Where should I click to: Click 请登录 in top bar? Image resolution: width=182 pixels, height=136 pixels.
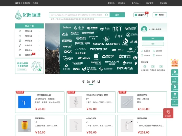click(x=18, y=3)
